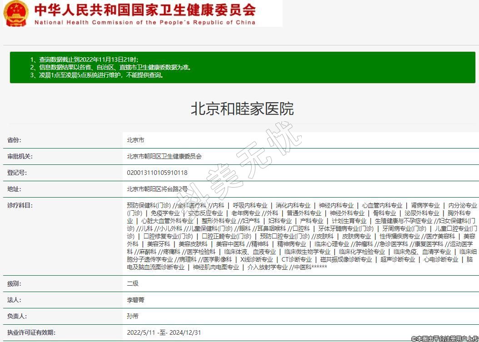This screenshot has width=479, height=342.
Task: Click the National Health Commission header title
Action: click(145, 14)
